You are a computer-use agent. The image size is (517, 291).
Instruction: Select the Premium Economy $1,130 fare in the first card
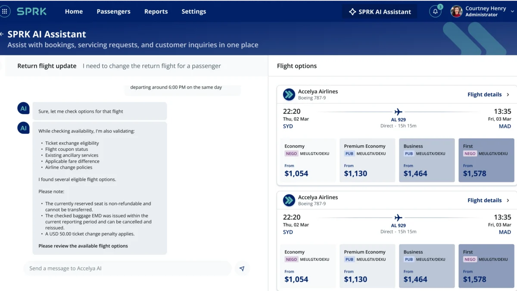point(367,160)
